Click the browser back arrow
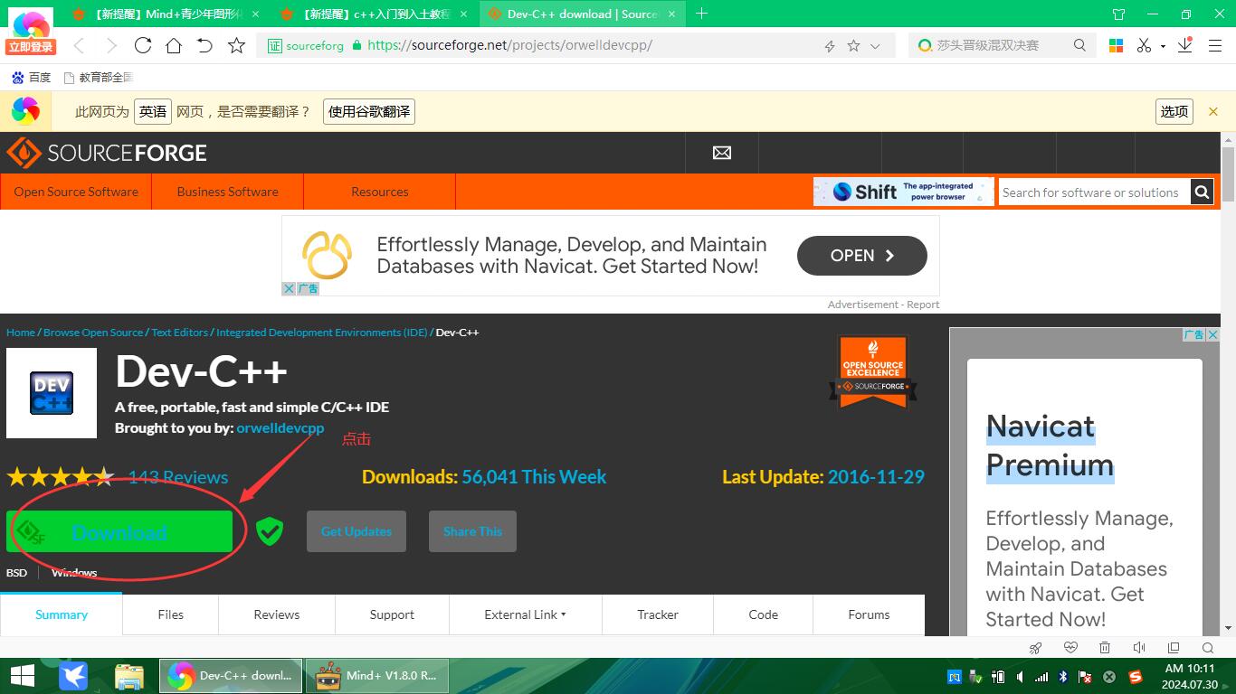 (x=79, y=45)
